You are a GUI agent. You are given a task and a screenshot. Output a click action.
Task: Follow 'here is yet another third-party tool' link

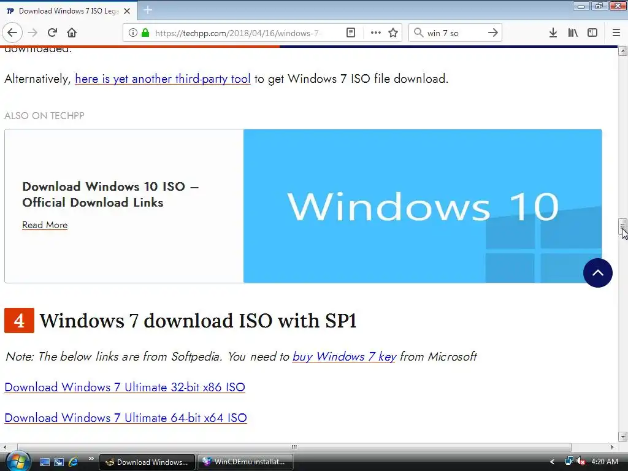click(163, 79)
